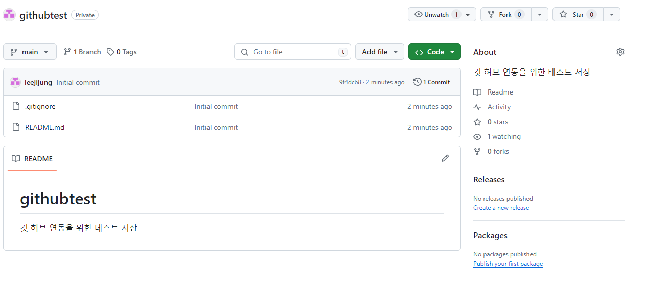
Task: Click the leejijung avatar in commit row
Action: point(15,82)
